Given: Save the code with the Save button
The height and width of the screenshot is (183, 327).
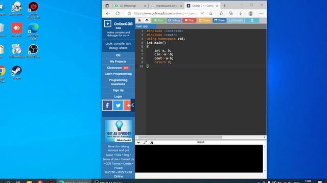Looking at the screenshot, I should [x=219, y=20].
